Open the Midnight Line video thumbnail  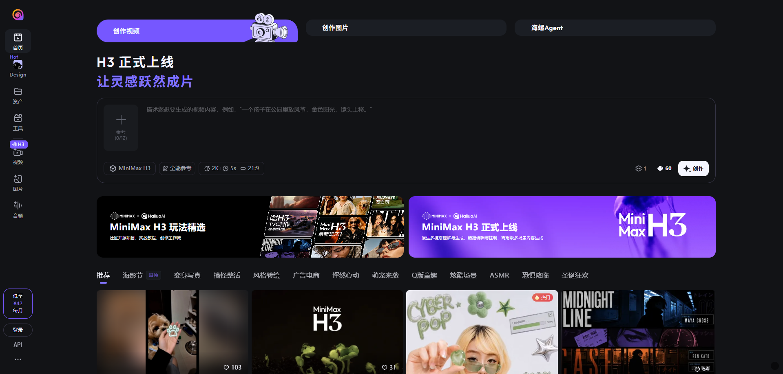coord(638,332)
